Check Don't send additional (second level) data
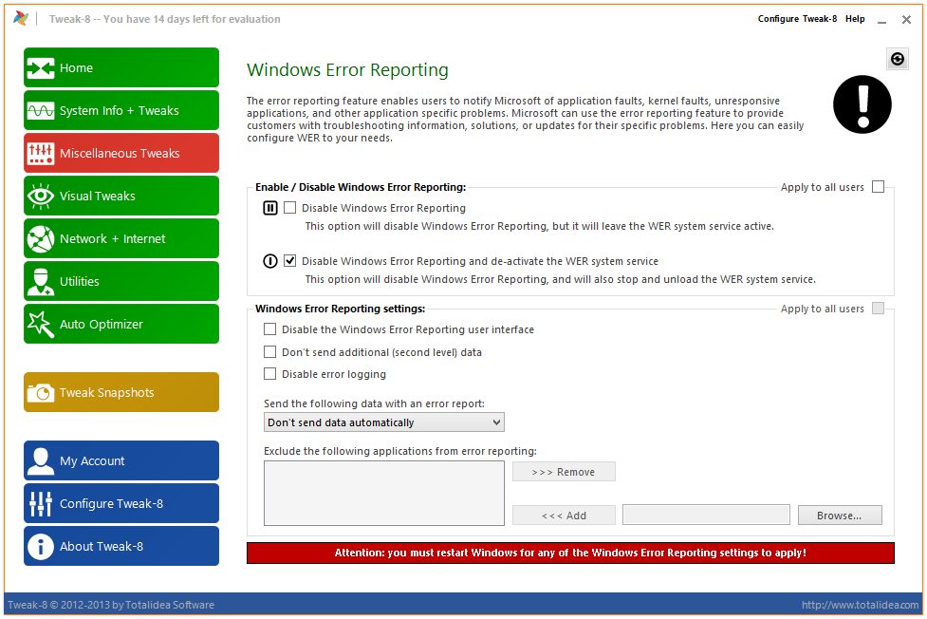 click(270, 352)
